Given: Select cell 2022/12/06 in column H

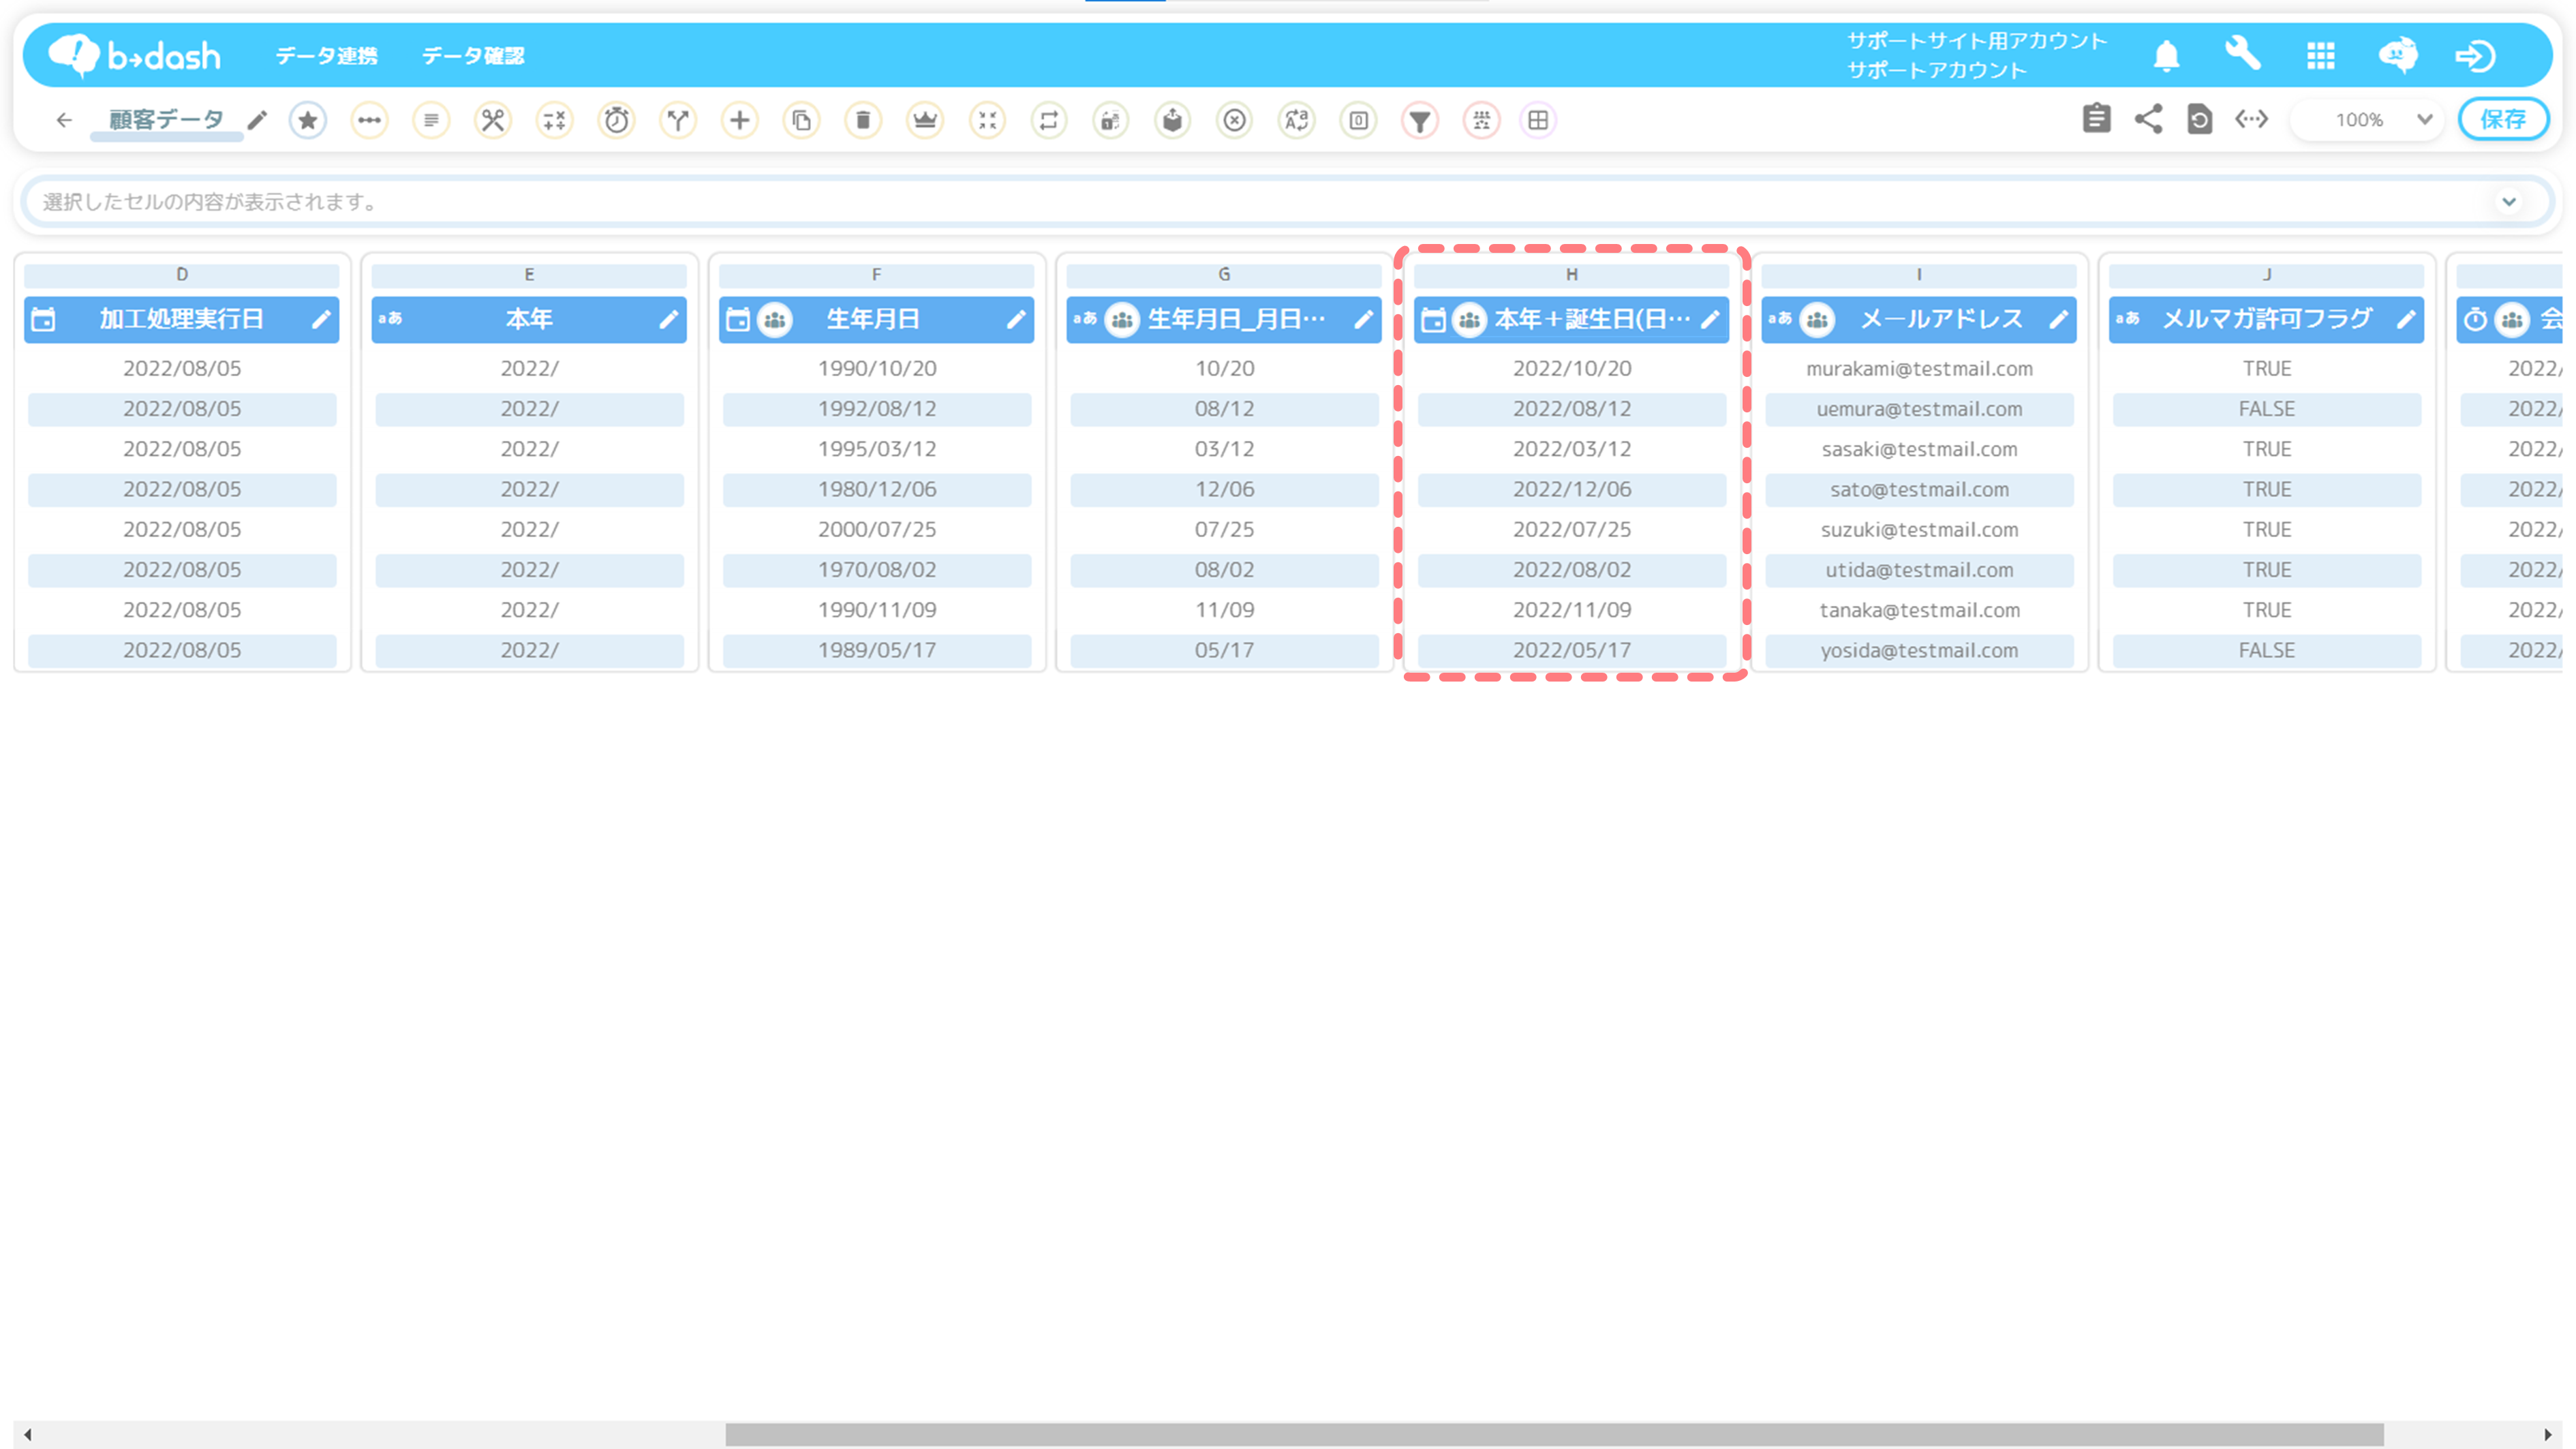Looking at the screenshot, I should [x=1572, y=489].
